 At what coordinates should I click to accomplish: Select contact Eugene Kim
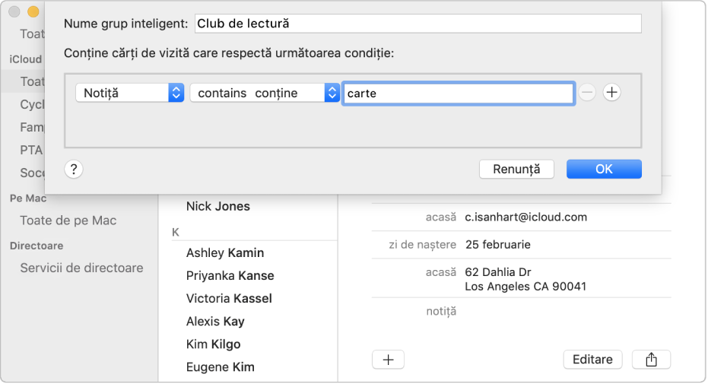221,367
